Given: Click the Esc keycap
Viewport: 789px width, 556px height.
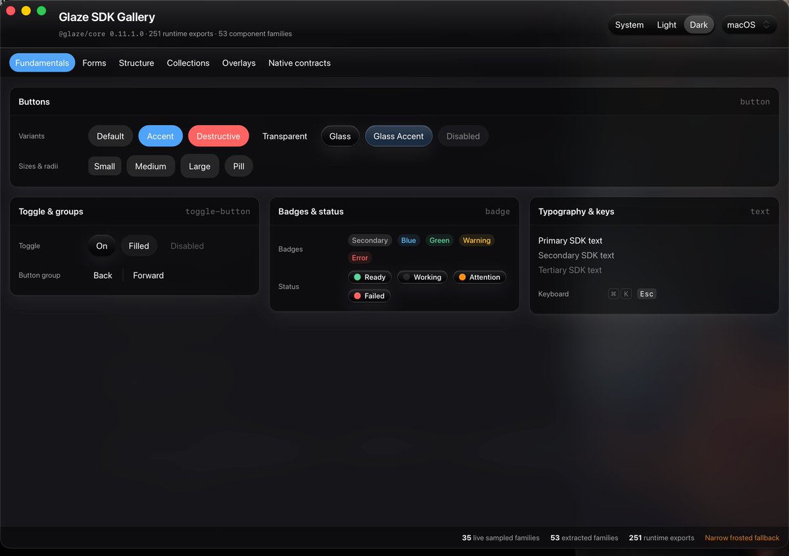Looking at the screenshot, I should pyautogui.click(x=647, y=294).
